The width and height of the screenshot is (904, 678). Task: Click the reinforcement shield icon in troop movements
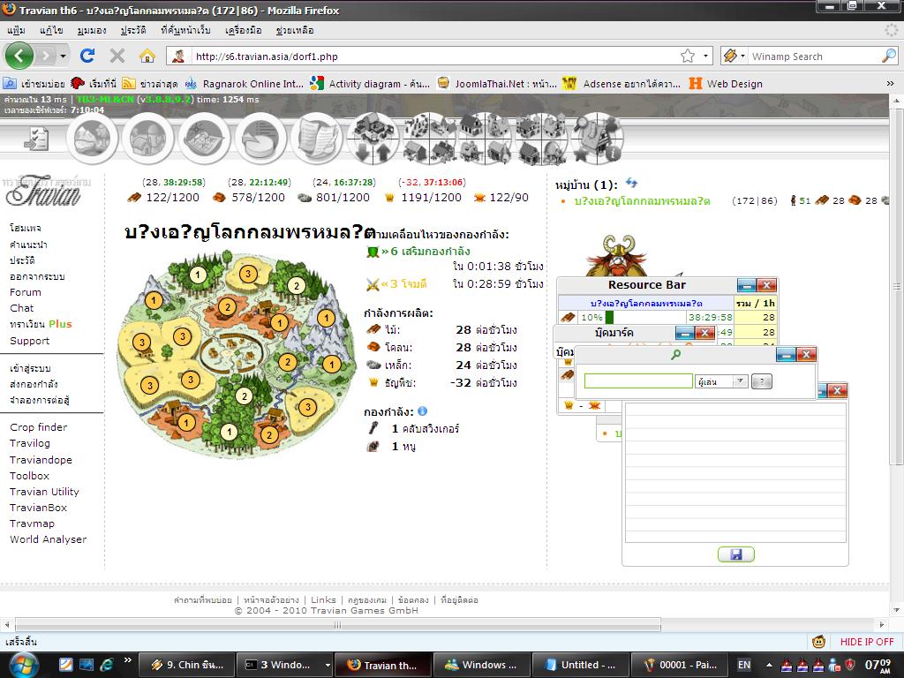373,252
